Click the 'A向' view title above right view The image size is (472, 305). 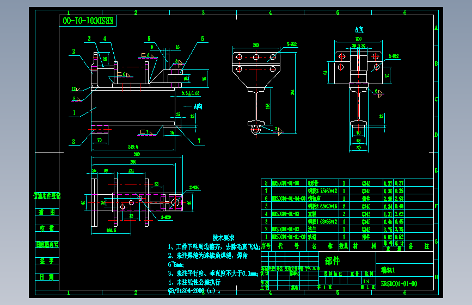pyautogui.click(x=359, y=29)
